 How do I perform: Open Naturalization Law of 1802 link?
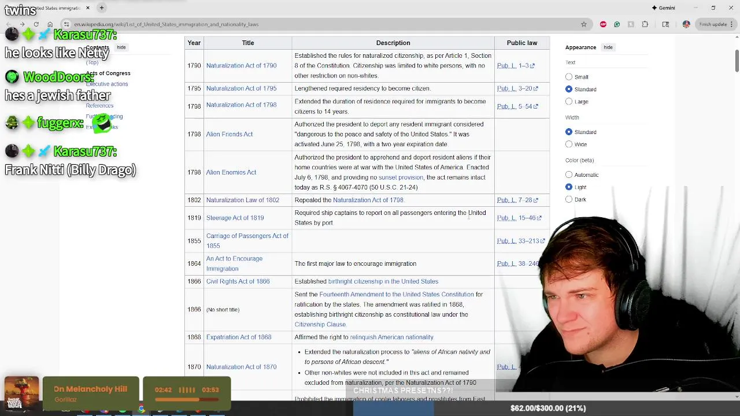coord(243,200)
